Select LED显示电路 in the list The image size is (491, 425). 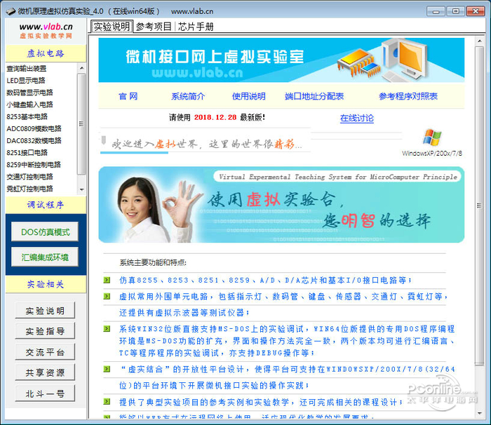pyautogui.click(x=26, y=81)
